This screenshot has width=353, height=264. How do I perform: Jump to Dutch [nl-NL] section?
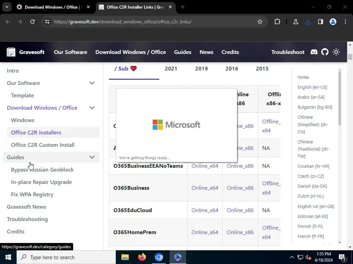click(311, 196)
